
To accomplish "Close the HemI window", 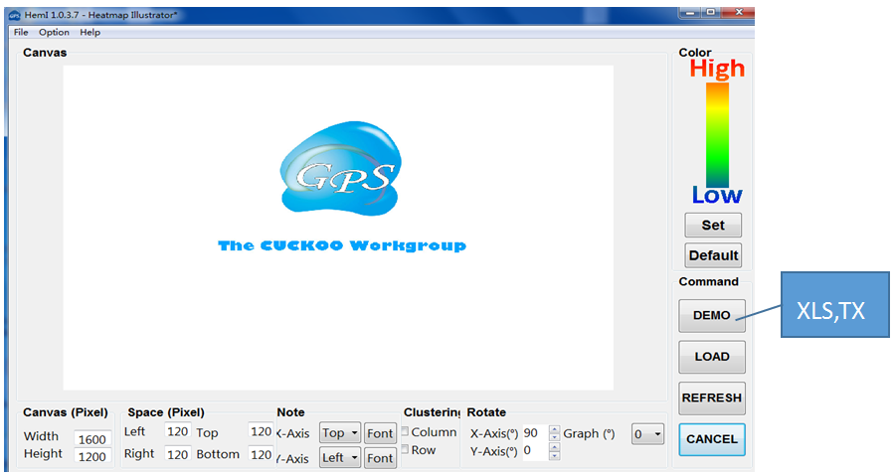I will coord(739,13).
